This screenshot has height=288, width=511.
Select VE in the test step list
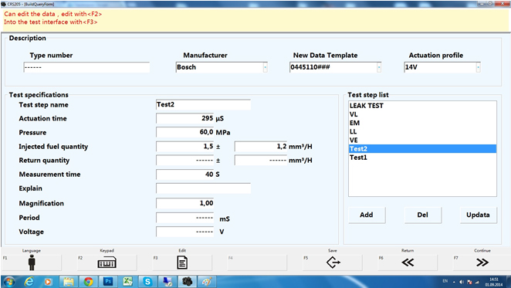click(x=422, y=141)
